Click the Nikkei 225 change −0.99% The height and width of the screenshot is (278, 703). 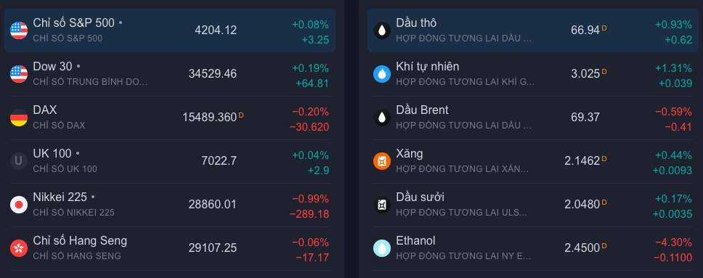[310, 199]
